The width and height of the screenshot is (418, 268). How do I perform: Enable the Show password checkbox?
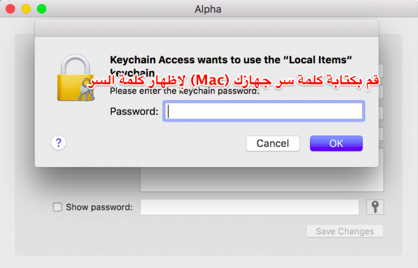[x=58, y=207]
